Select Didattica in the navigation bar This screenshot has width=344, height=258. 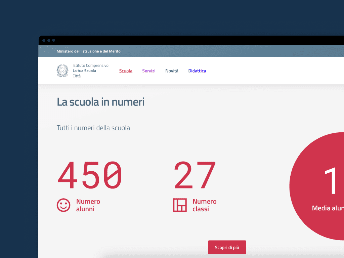[197, 71]
